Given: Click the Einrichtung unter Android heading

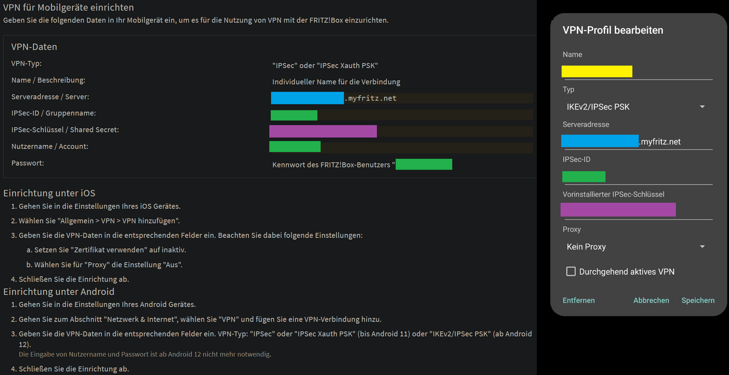Looking at the screenshot, I should click(x=59, y=291).
